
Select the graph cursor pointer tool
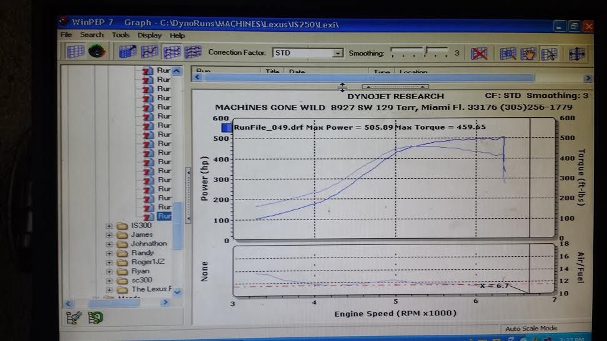[x=550, y=54]
